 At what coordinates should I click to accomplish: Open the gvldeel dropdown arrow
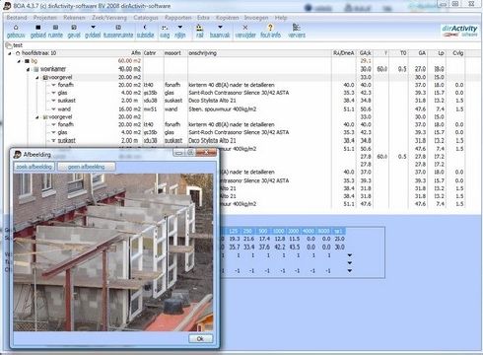click(93, 28)
